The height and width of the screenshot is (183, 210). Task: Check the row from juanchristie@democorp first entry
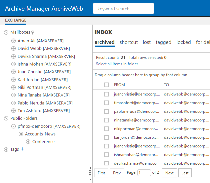pos(107,94)
